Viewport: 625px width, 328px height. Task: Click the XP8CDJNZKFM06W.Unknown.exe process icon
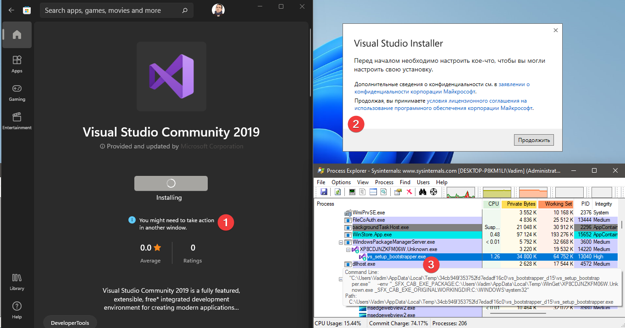(355, 249)
